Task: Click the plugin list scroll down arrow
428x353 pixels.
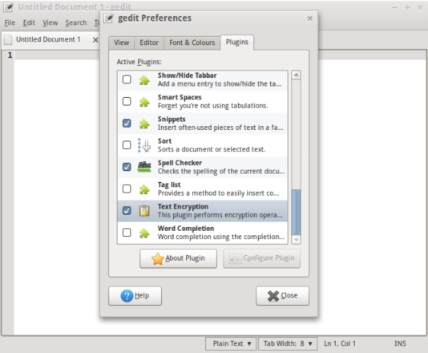Action: [297, 240]
